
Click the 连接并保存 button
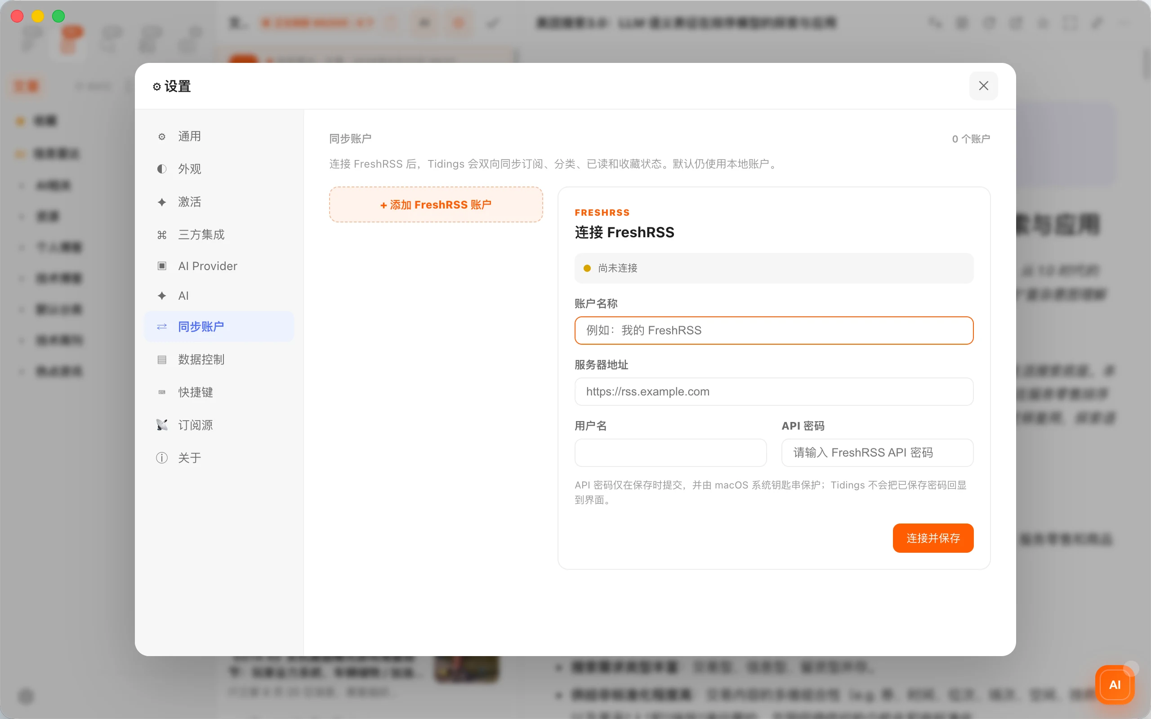pos(932,538)
